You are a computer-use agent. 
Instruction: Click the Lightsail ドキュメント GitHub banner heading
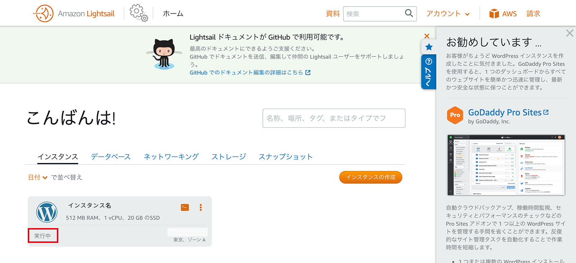267,37
